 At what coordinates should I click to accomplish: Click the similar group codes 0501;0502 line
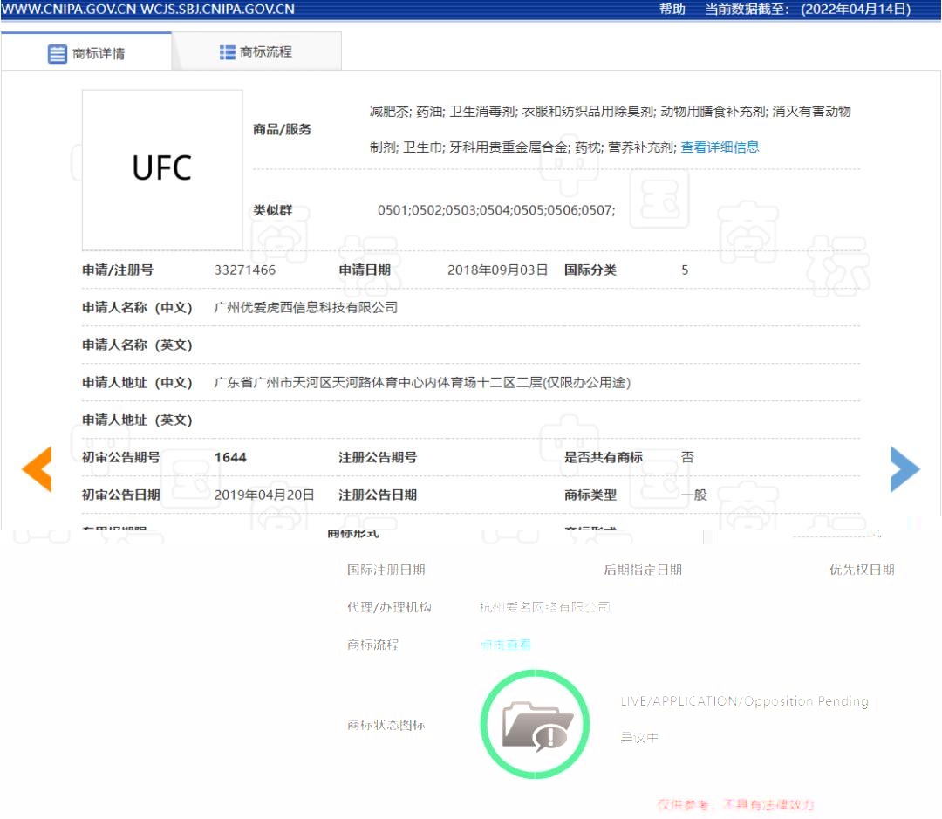(495, 210)
